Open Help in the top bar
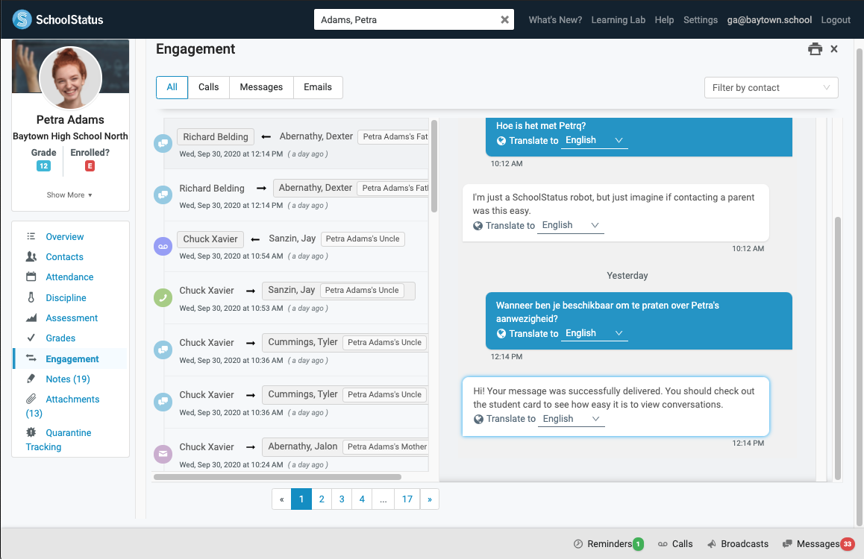The width and height of the screenshot is (864, 559). [664, 20]
